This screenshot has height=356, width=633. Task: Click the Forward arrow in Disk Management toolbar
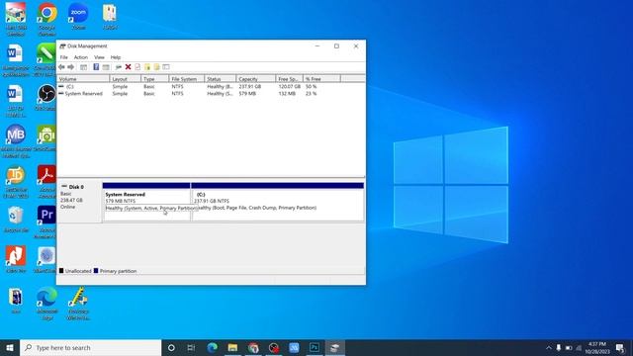pos(70,67)
